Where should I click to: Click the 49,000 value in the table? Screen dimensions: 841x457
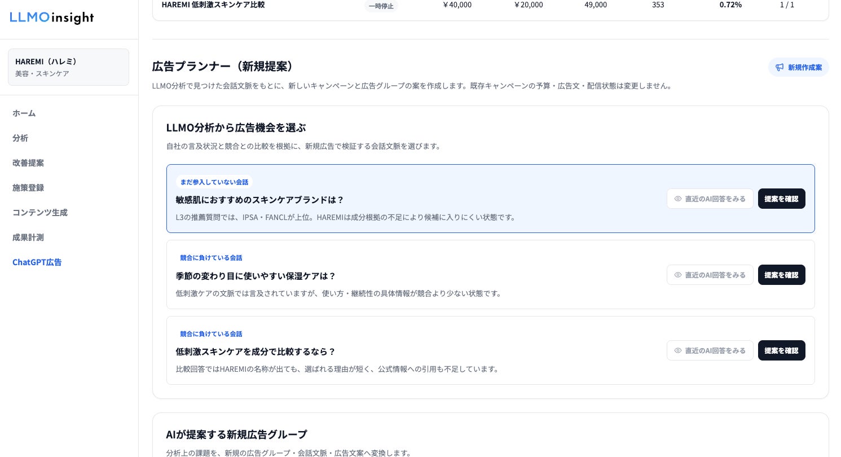596,5
